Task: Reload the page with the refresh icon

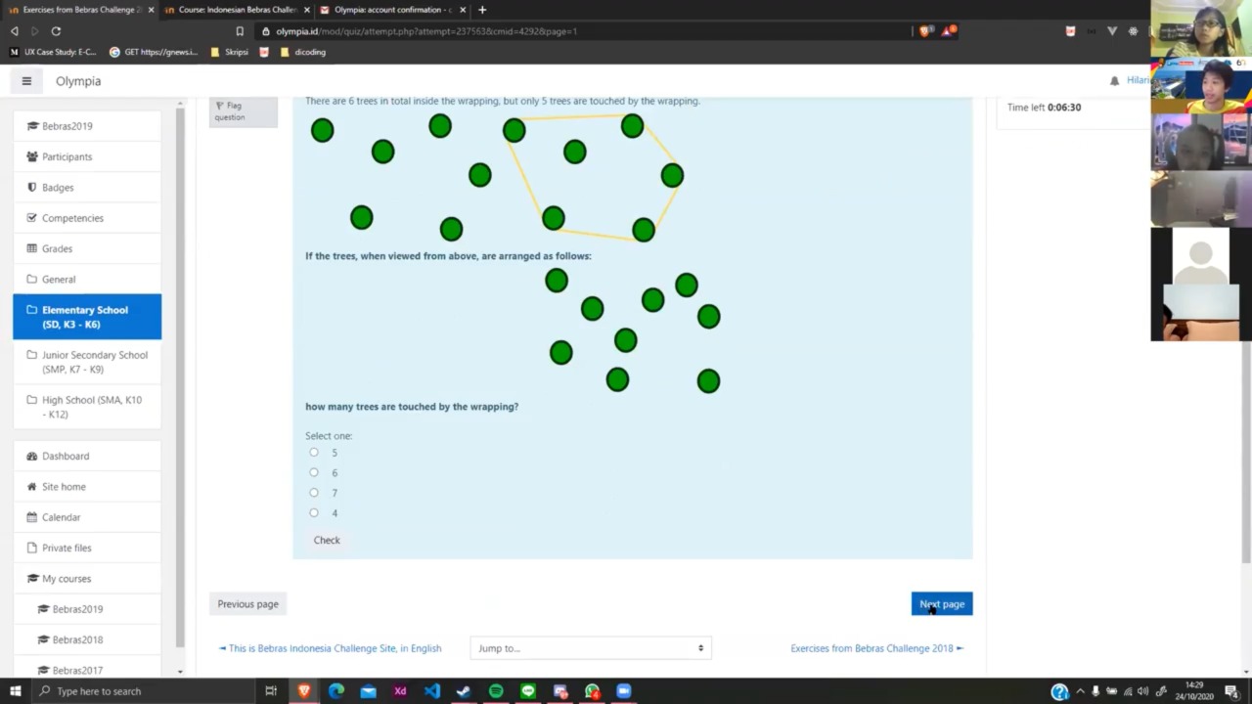Action: click(x=56, y=31)
